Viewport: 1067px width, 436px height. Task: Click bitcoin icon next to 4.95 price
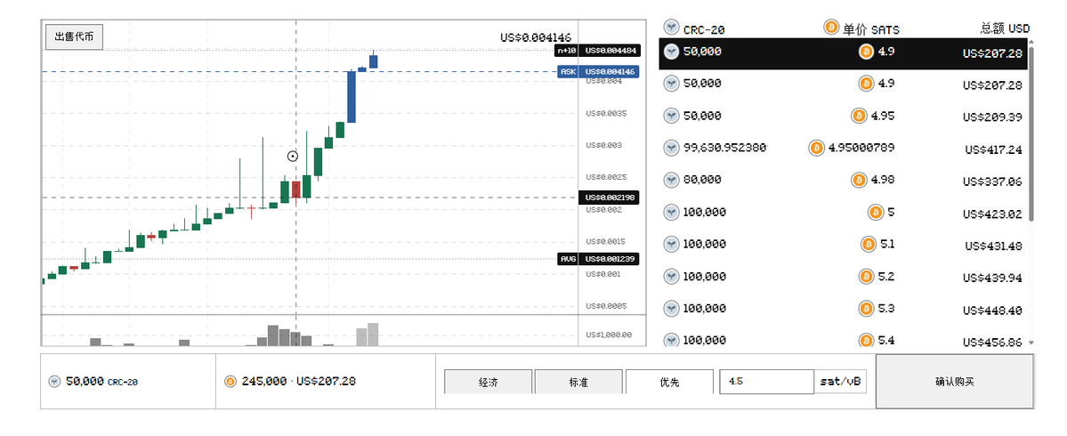(859, 116)
